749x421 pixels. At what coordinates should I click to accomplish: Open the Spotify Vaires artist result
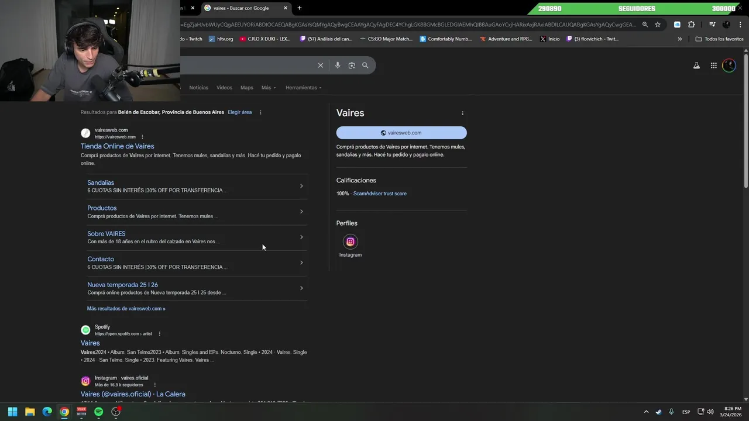(90, 343)
